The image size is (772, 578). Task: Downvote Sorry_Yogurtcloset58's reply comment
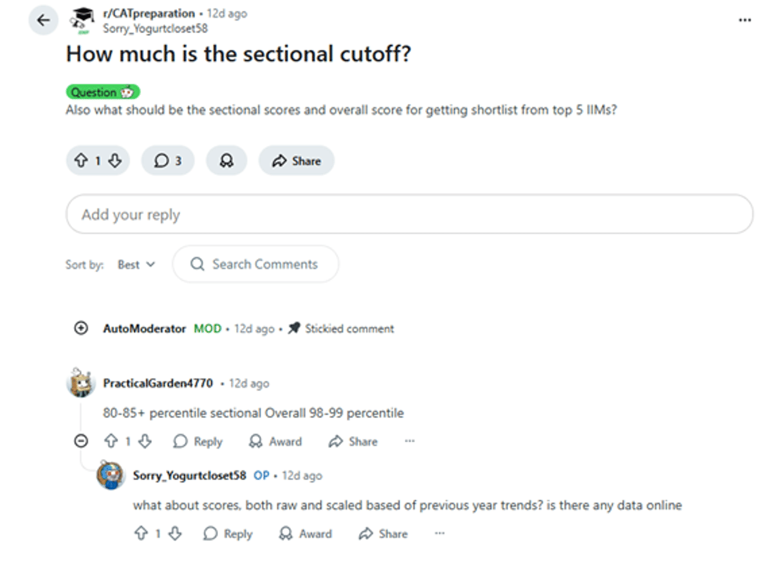click(x=174, y=534)
